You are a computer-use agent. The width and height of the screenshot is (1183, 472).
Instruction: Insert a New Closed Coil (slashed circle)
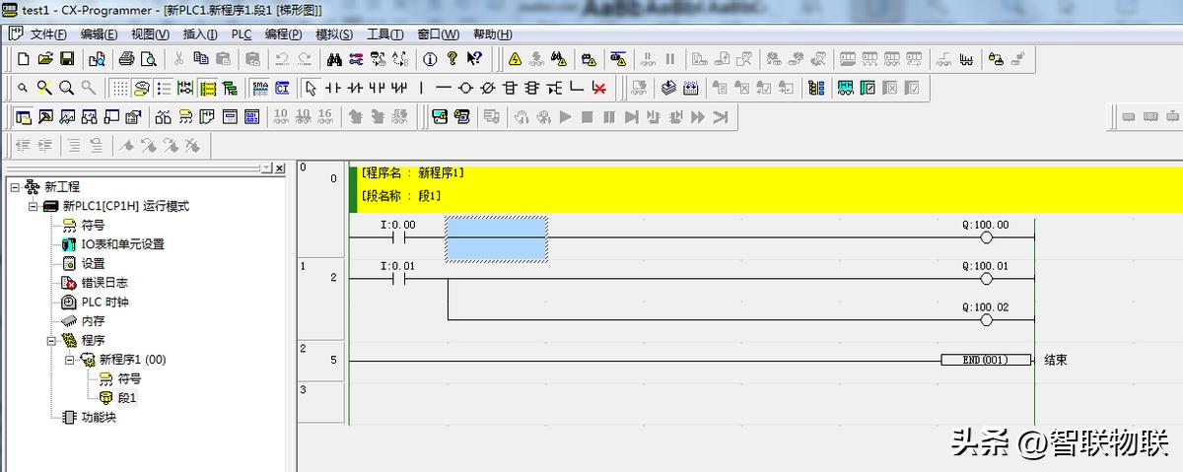487,88
